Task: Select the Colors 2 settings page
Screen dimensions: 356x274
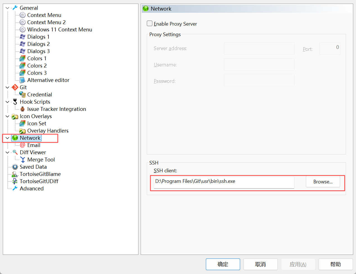Action: (37, 66)
